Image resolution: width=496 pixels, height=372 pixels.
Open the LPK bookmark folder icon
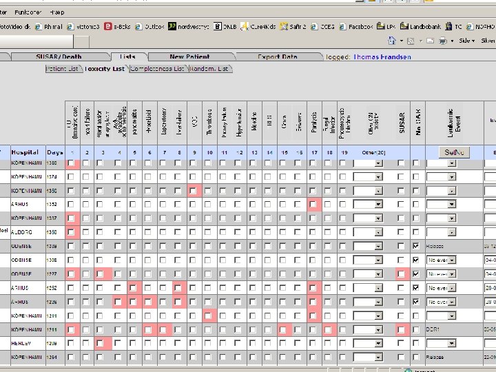click(x=380, y=26)
